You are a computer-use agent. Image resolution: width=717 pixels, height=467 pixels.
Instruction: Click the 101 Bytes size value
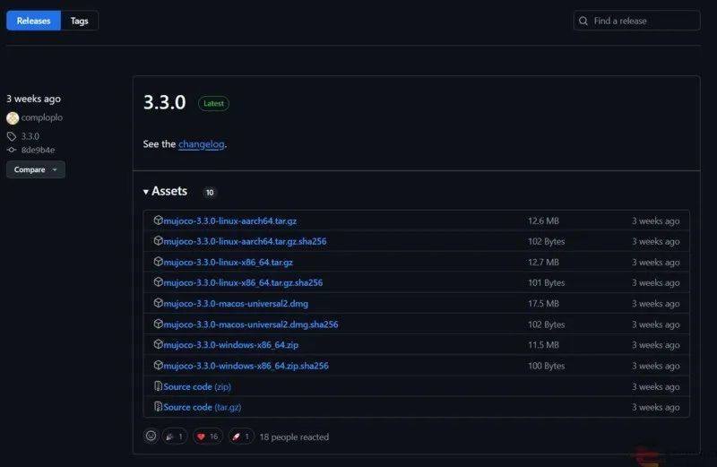(x=547, y=283)
